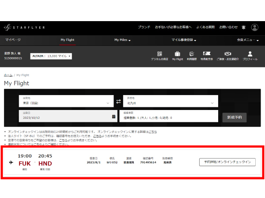
Task: Open the 利用履歴 usage history icon
Action: (192, 55)
